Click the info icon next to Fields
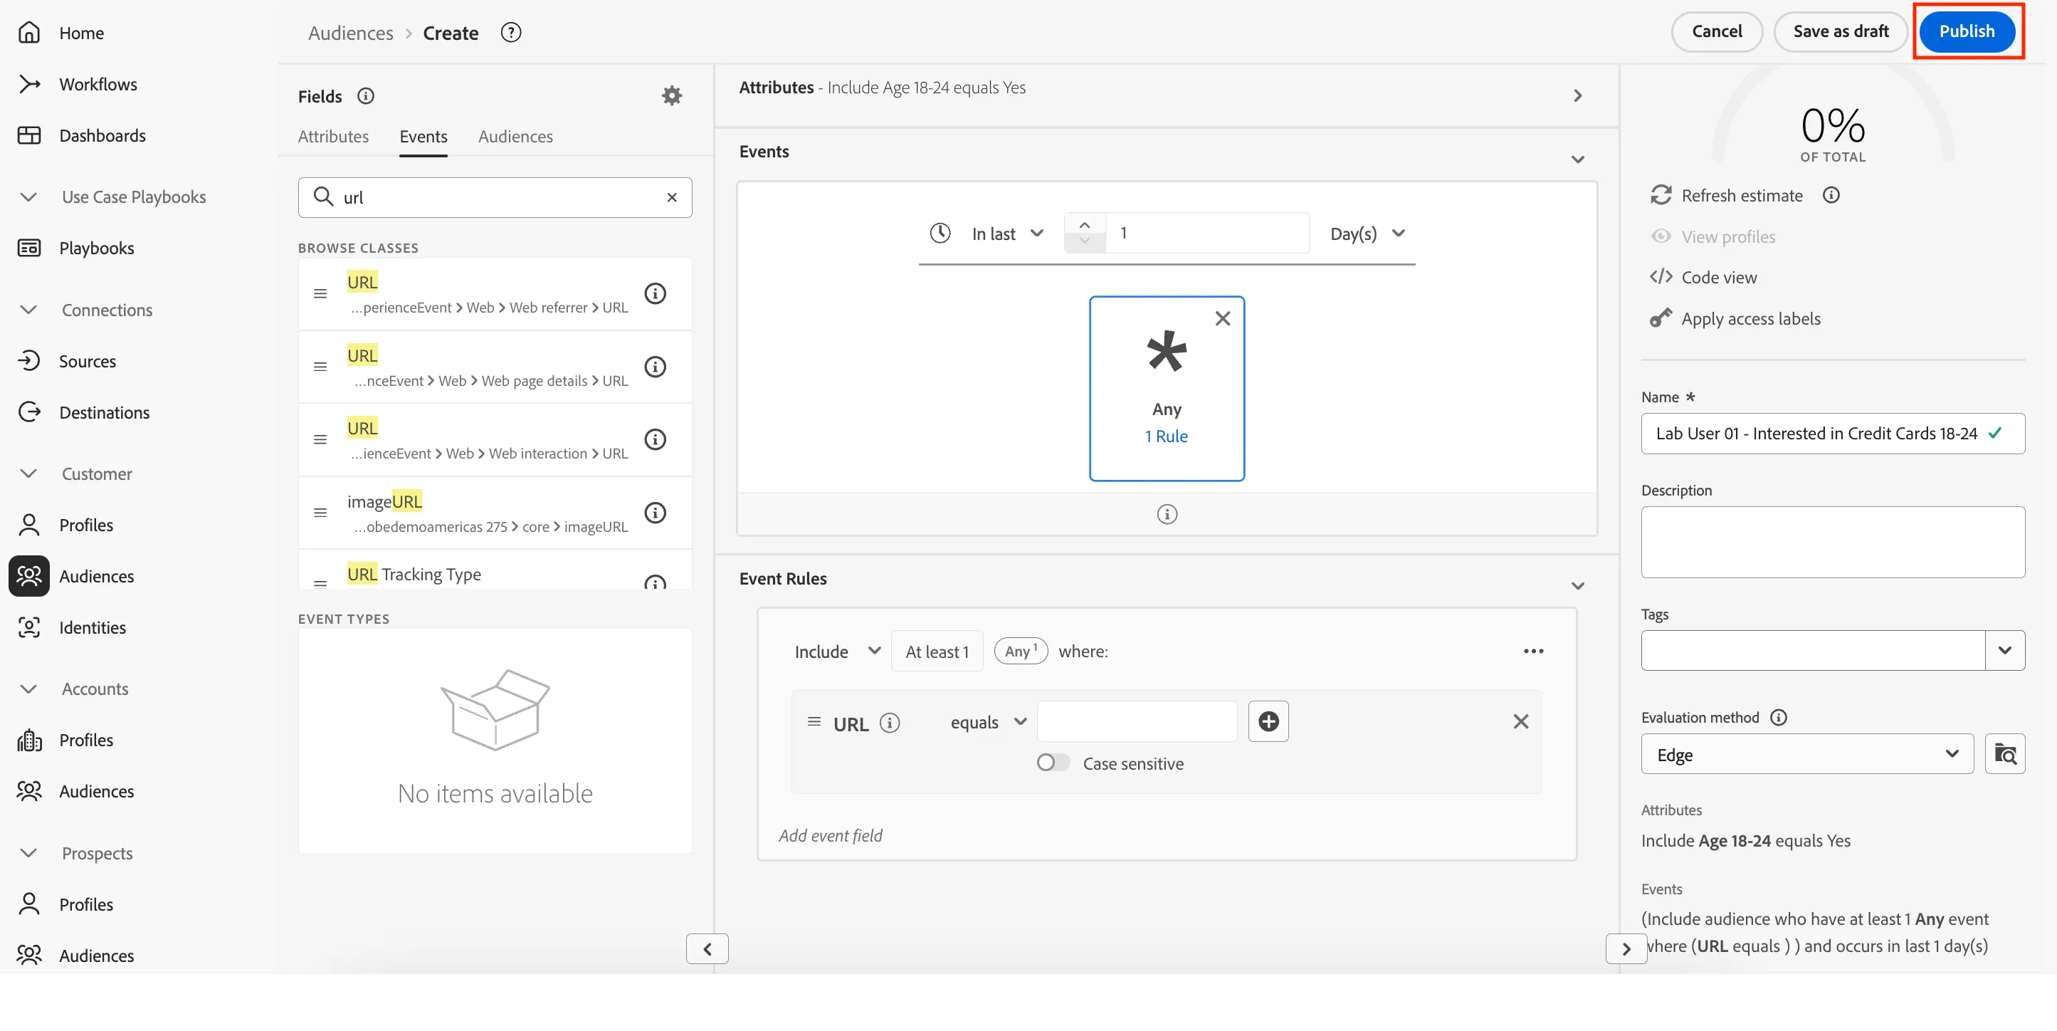 point(366,96)
